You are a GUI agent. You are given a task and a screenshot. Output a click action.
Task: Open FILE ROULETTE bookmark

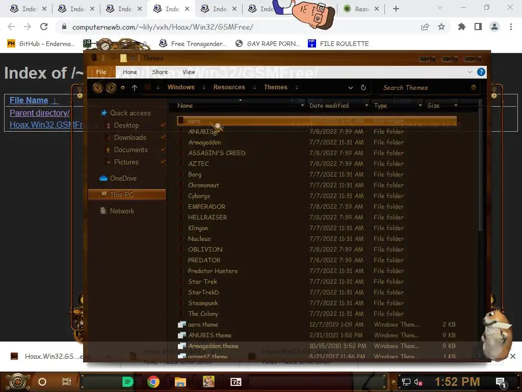pos(338,44)
